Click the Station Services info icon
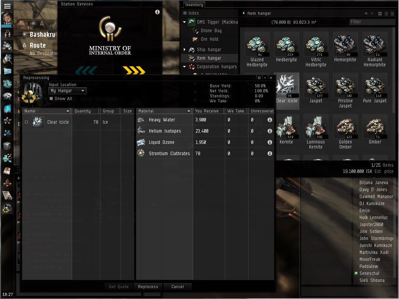This screenshot has width=399, height=299. (157, 12)
